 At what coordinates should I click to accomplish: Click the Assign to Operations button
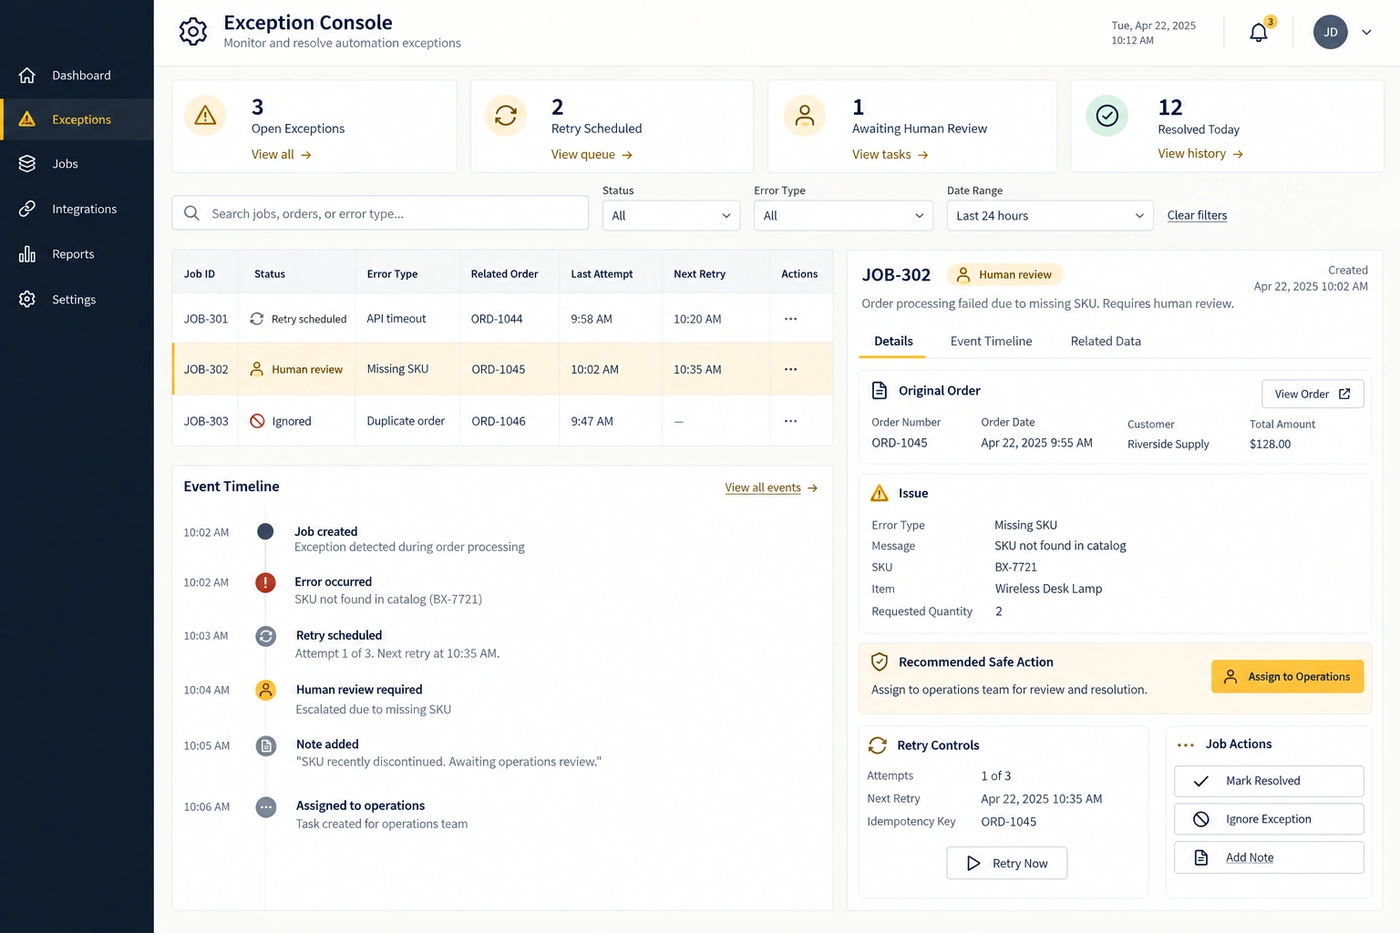(x=1287, y=677)
